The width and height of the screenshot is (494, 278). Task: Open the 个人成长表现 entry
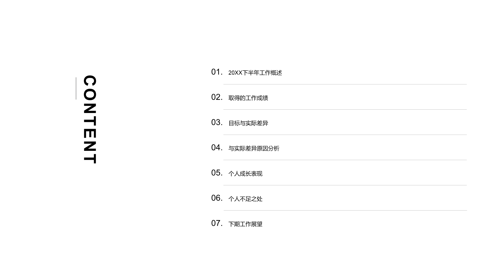[245, 174]
